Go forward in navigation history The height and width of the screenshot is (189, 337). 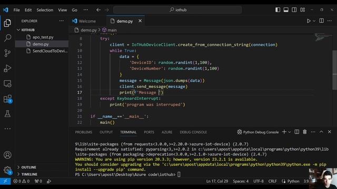pos(107,10)
